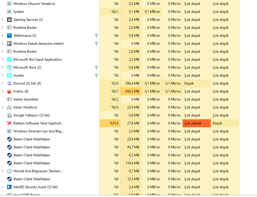257x197 pixels.
Task: Expand the Hizmet Ana Bilgisayarı row
Action: [3, 171]
